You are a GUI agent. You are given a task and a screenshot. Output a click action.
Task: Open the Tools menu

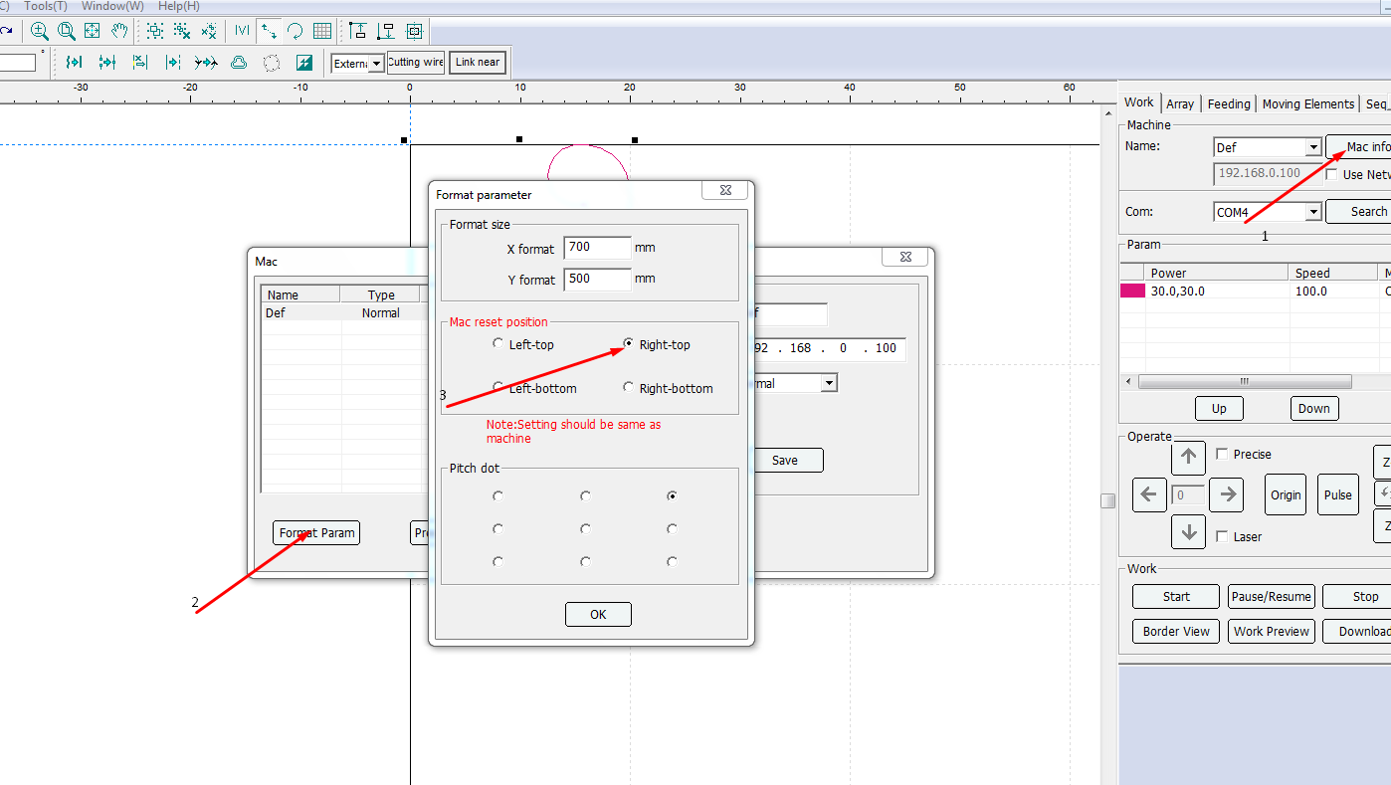(x=46, y=6)
